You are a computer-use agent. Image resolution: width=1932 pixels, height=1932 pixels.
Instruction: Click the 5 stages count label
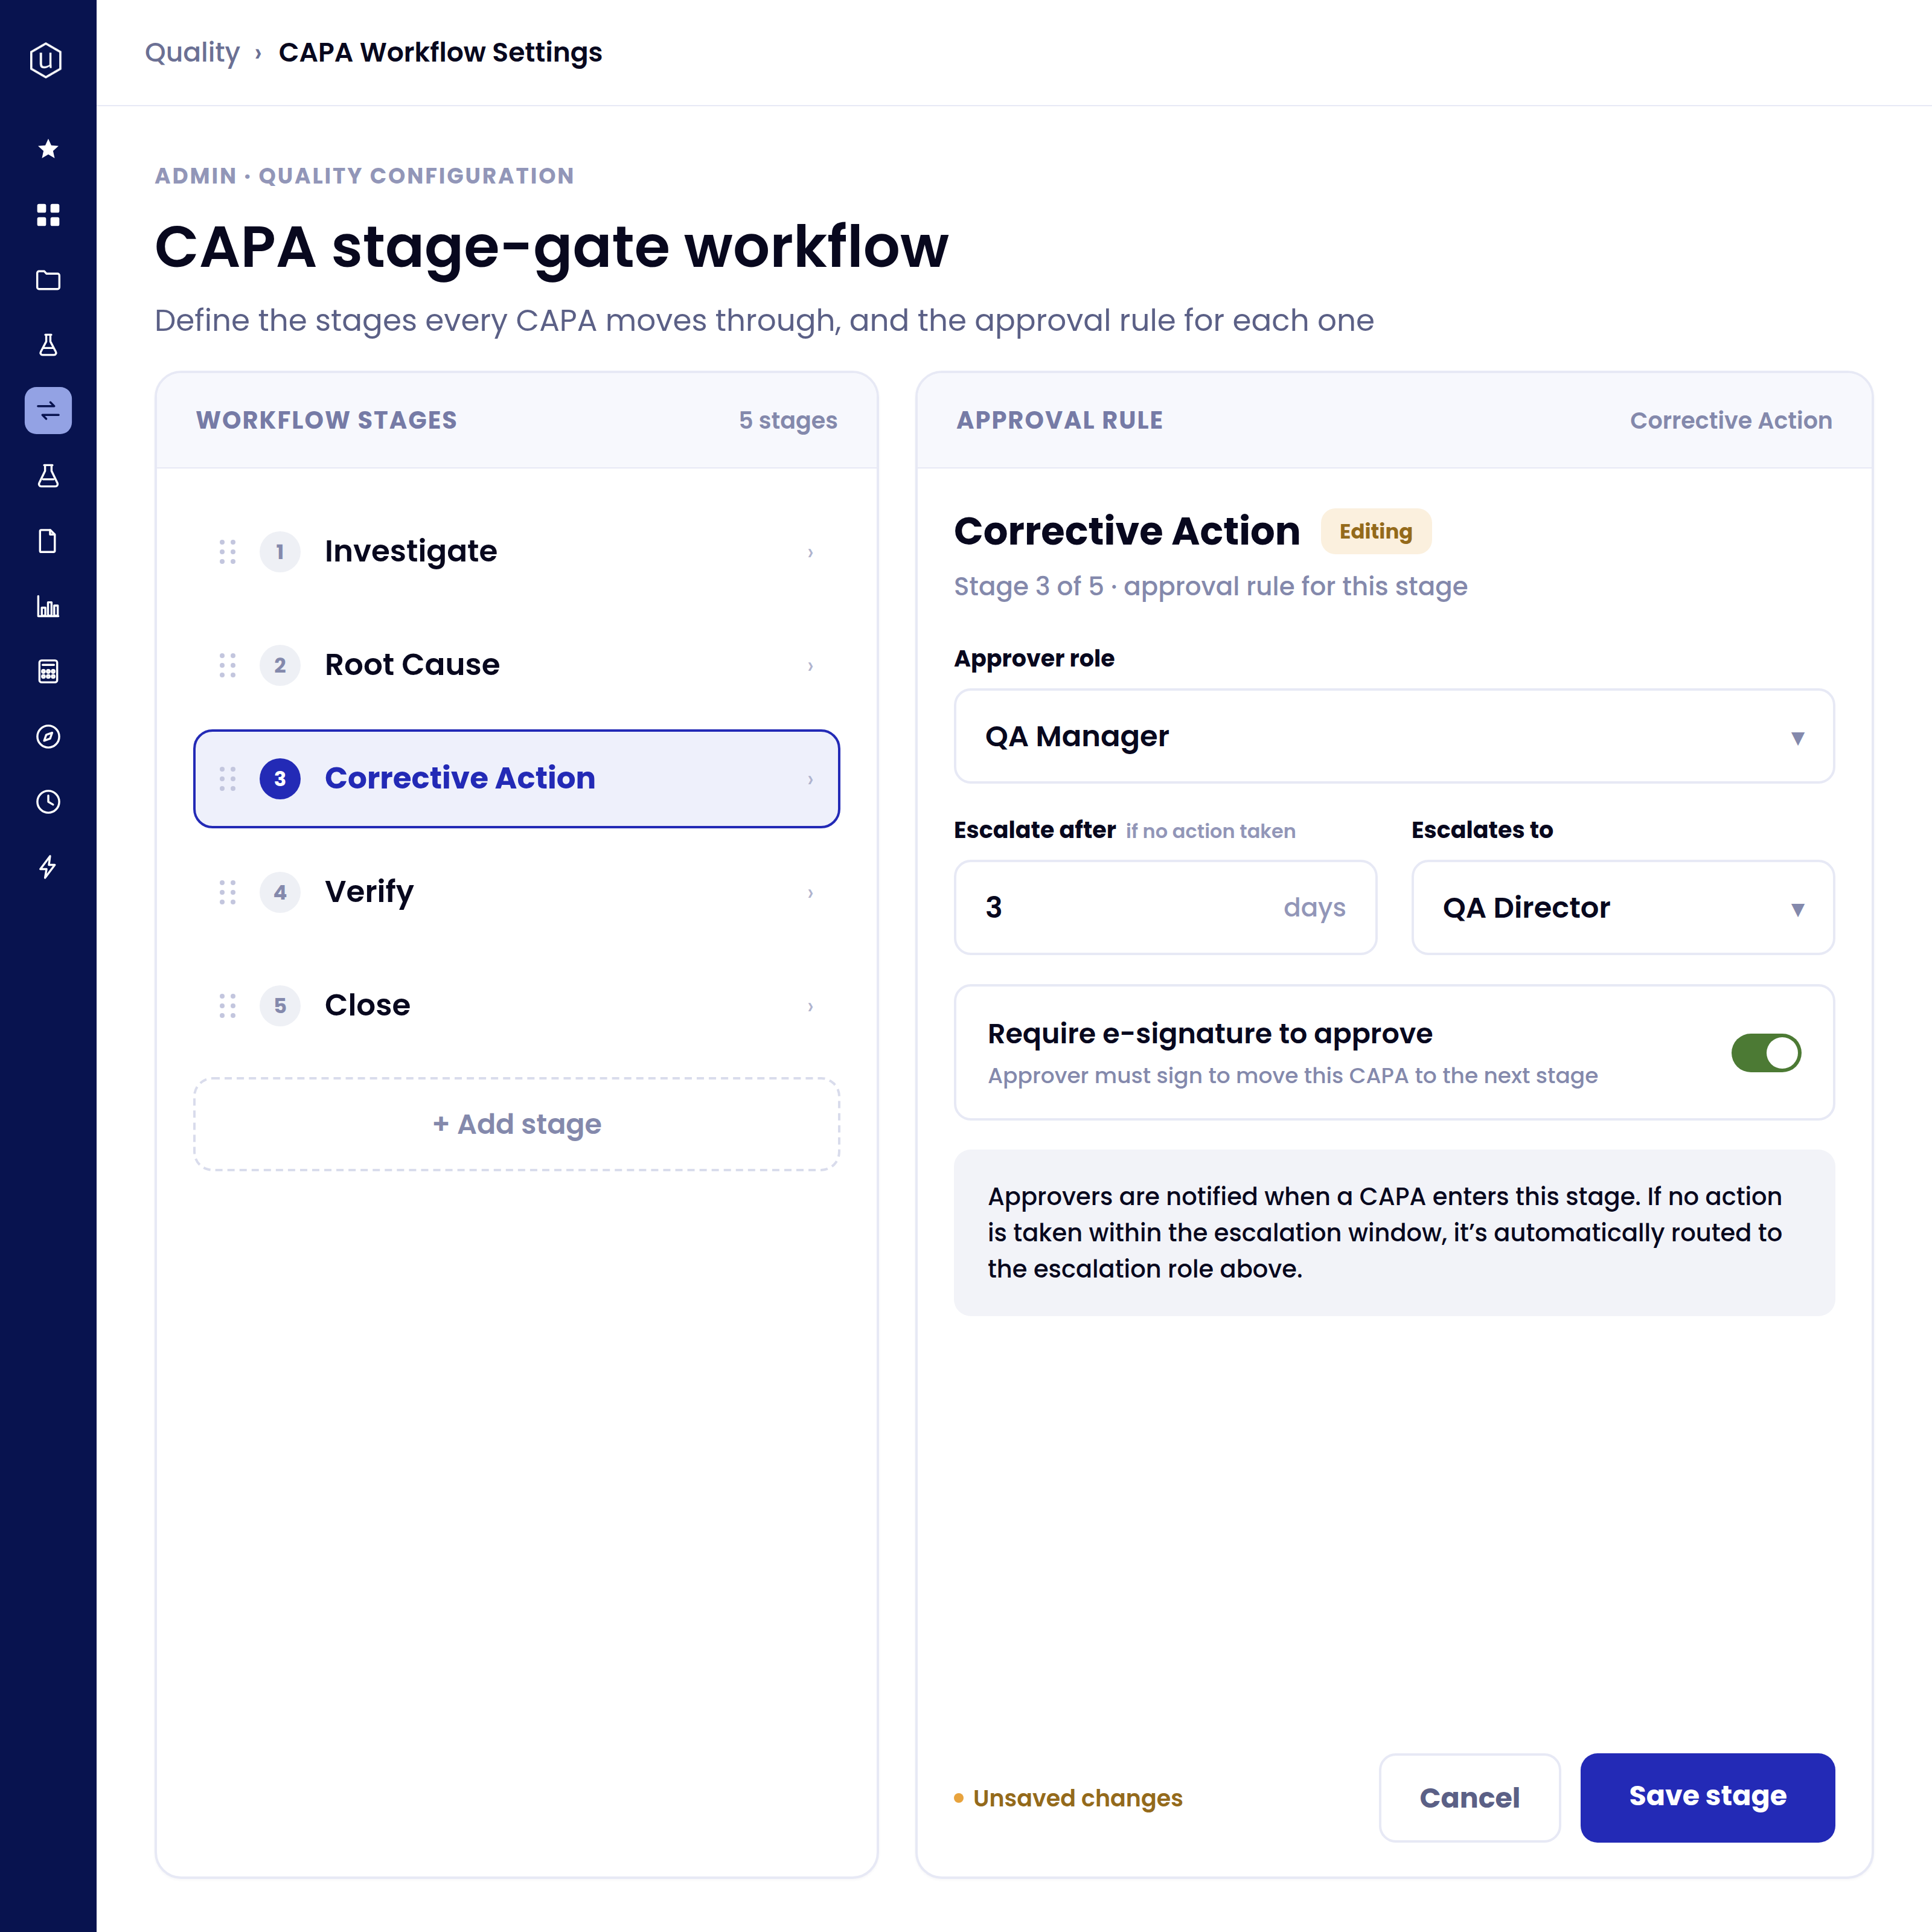(788, 420)
